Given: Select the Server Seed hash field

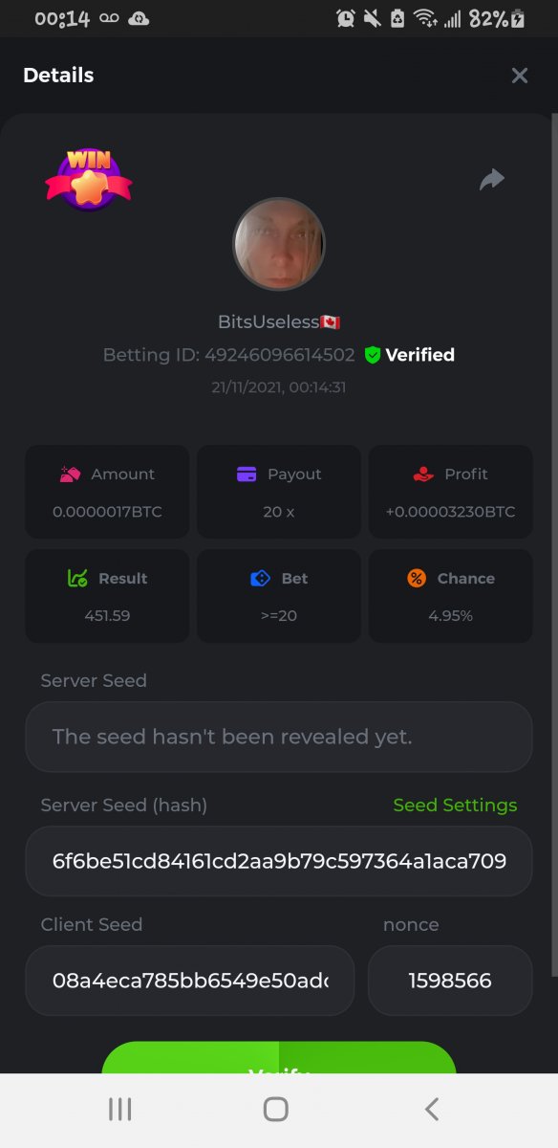Looking at the screenshot, I should click(x=279, y=861).
